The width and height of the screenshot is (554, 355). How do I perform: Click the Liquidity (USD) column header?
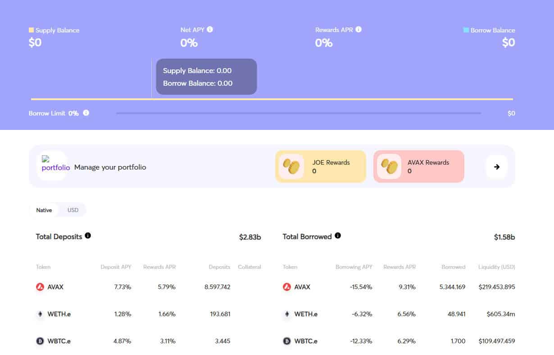coord(496,267)
